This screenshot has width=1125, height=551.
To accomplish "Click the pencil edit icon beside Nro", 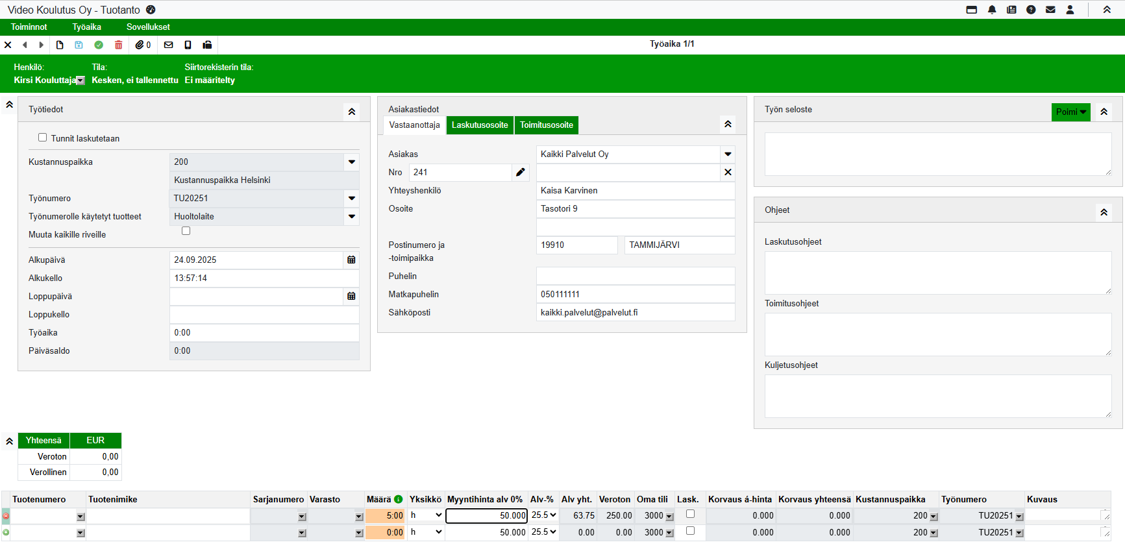I will click(x=520, y=173).
